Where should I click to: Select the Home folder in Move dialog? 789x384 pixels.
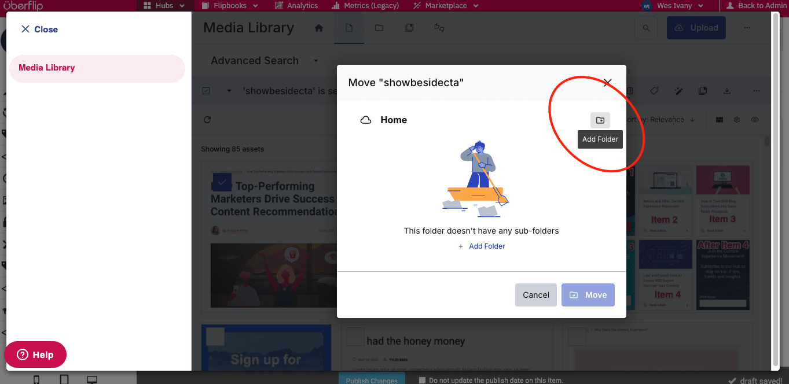click(x=394, y=120)
